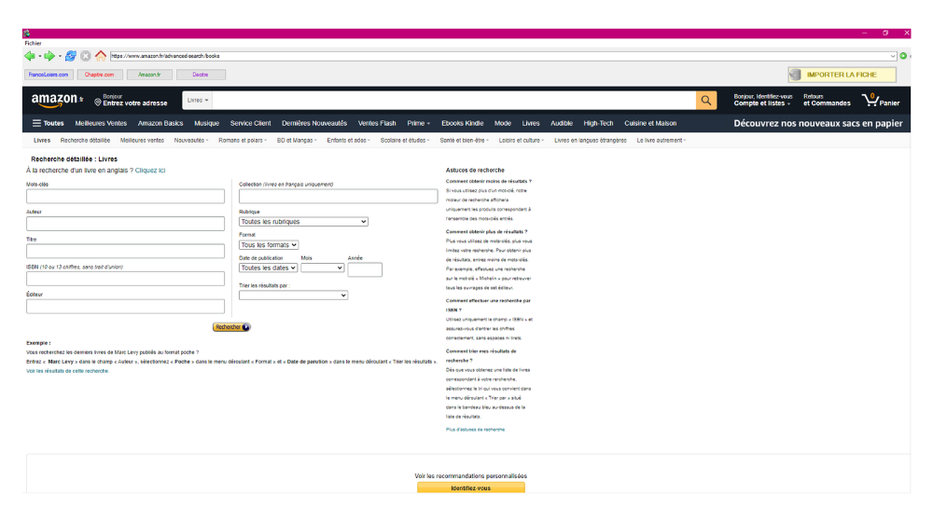Click the Éditeur input field
This screenshot has height=522, width=933.
coord(126,306)
